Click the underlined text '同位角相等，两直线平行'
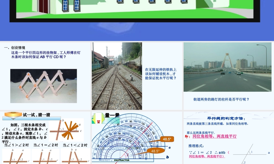Image resolution: width=274 pixels, height=164 pixels. point(215,136)
